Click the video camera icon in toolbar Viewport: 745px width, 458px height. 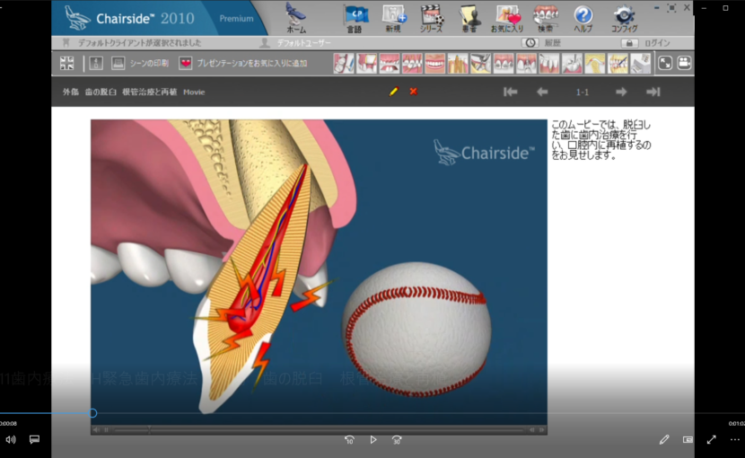point(684,63)
